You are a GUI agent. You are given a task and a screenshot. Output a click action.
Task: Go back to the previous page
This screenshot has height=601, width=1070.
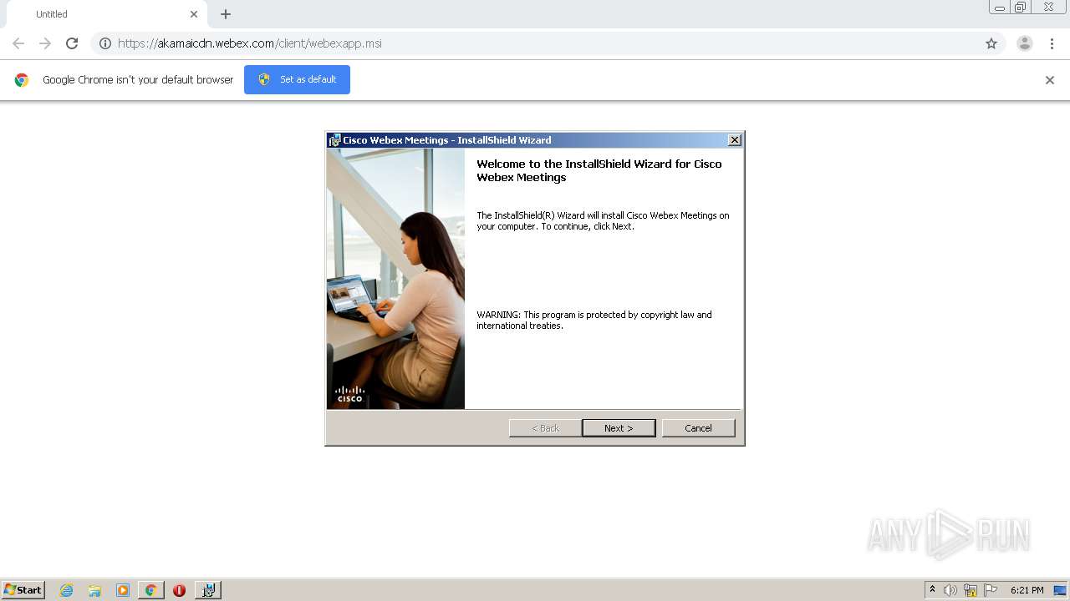click(18, 43)
